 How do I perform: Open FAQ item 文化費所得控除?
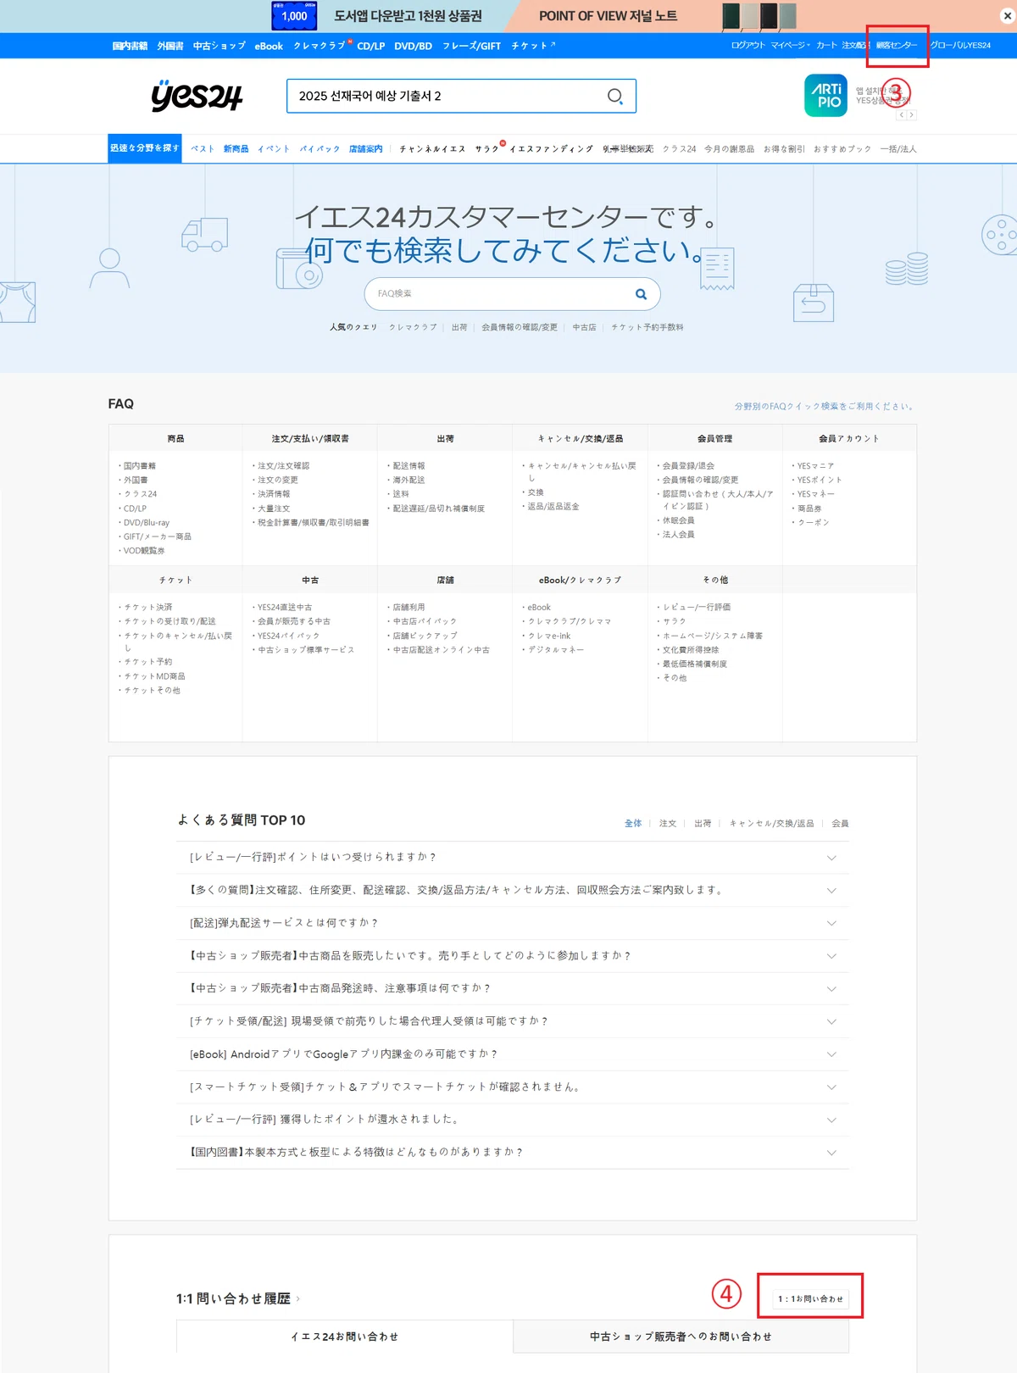[691, 650]
